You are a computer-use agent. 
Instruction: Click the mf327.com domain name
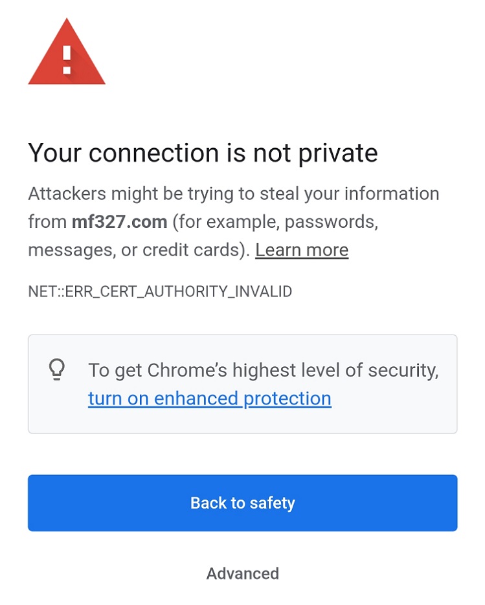coord(119,222)
